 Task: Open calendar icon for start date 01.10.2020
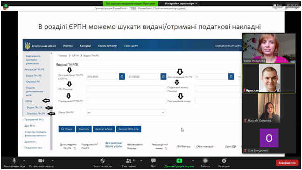(122, 76)
